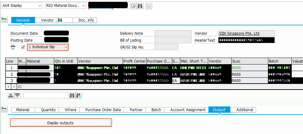Viewport: 303px width, 134px height.
Task: Click the find-next binoculars plus icon
Action: (x=79, y=95)
